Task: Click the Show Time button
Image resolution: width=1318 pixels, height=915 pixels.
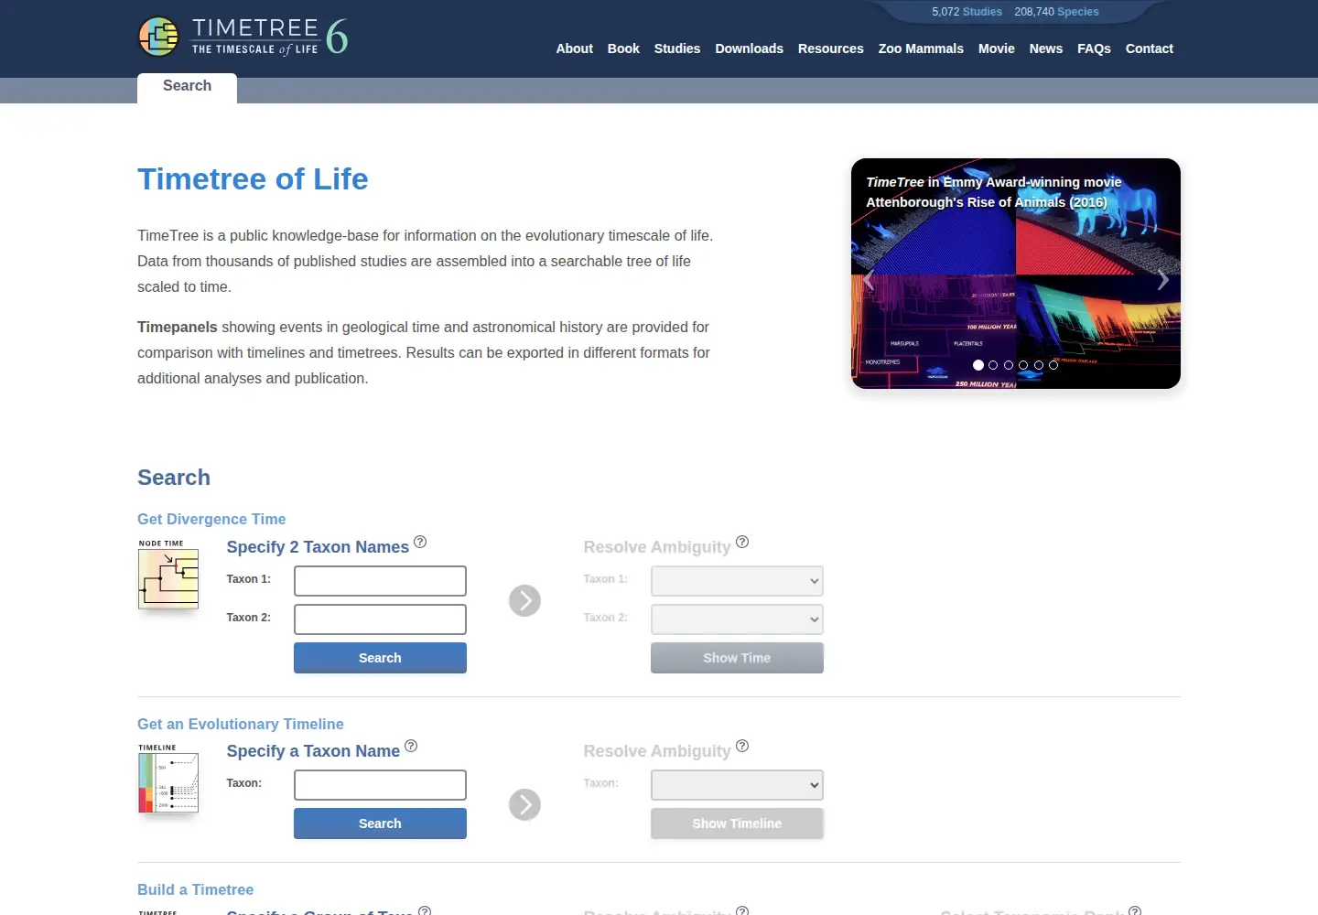Action: coord(737,658)
